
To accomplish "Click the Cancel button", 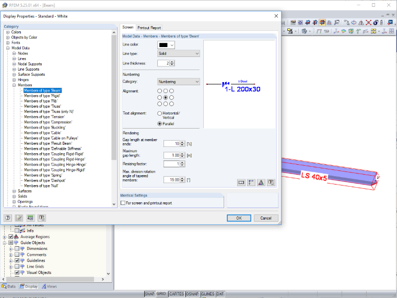I will coord(266,218).
